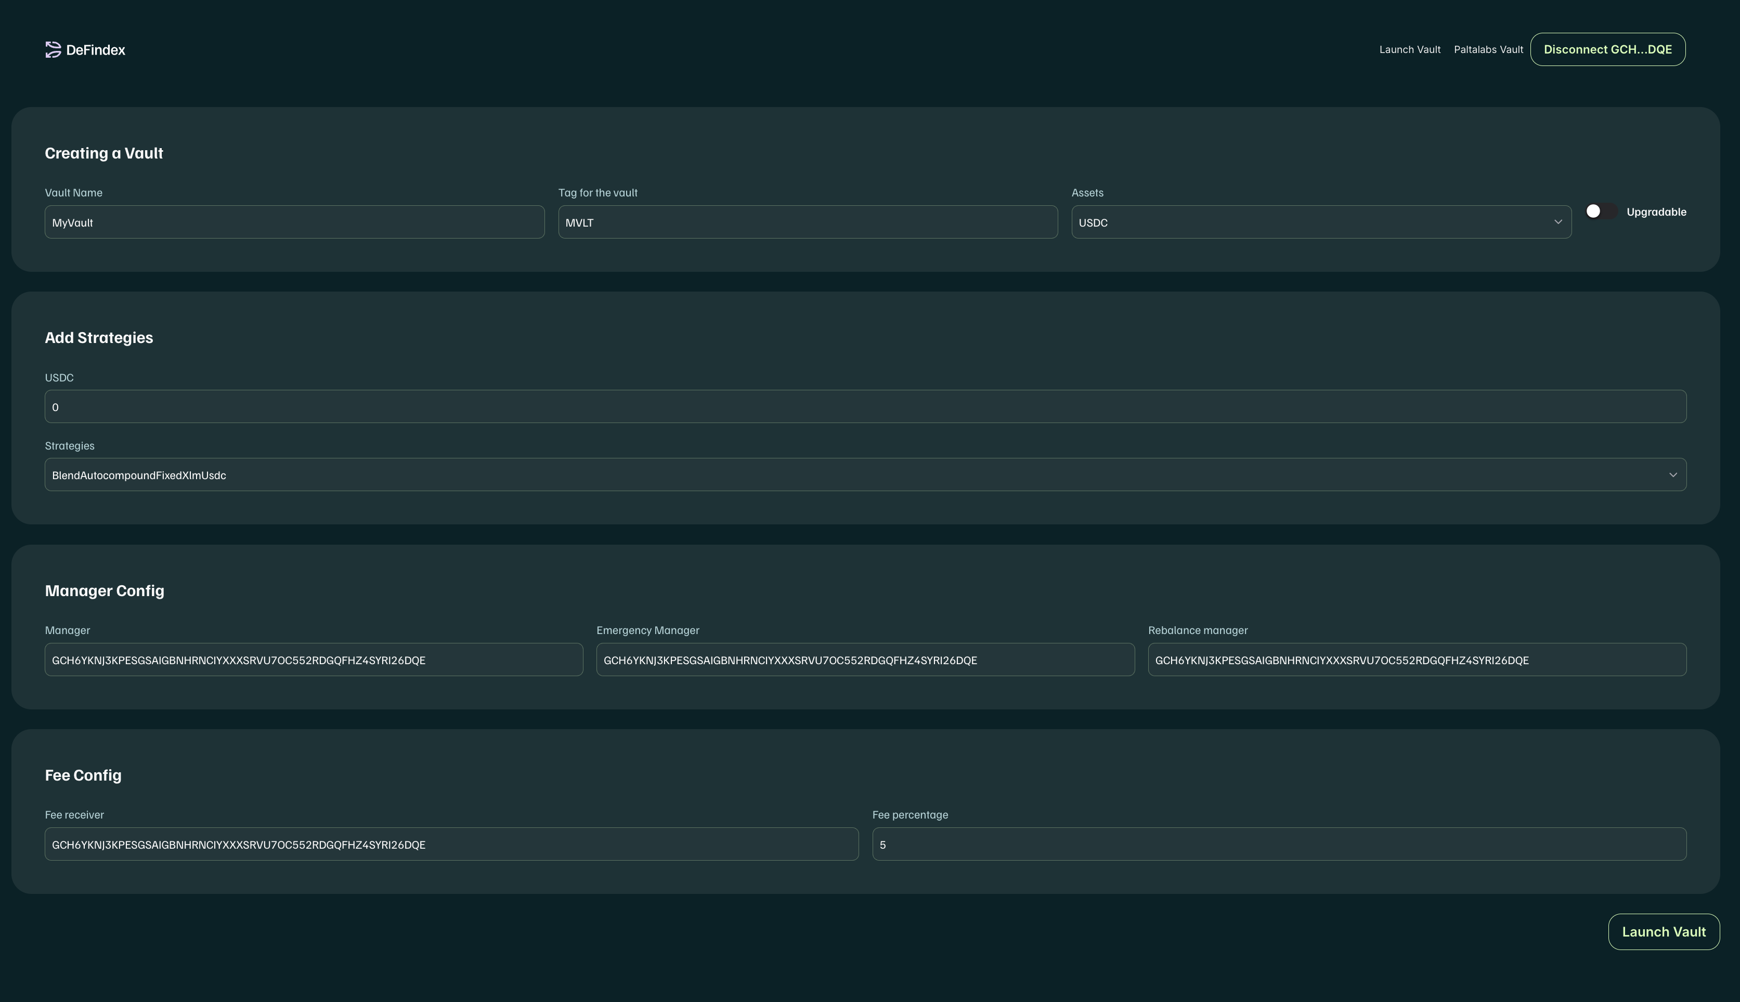The image size is (1740, 1002).
Task: Click the Upgradable label text
Action: [1656, 212]
